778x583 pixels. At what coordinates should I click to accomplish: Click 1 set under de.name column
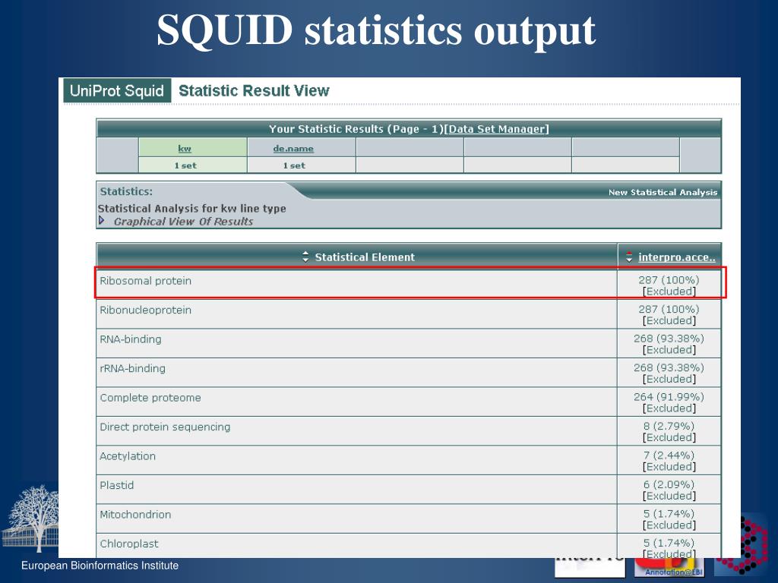click(x=294, y=165)
